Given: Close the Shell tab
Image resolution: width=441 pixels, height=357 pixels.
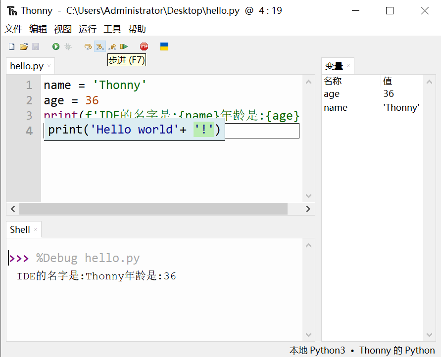Looking at the screenshot, I should (x=36, y=229).
